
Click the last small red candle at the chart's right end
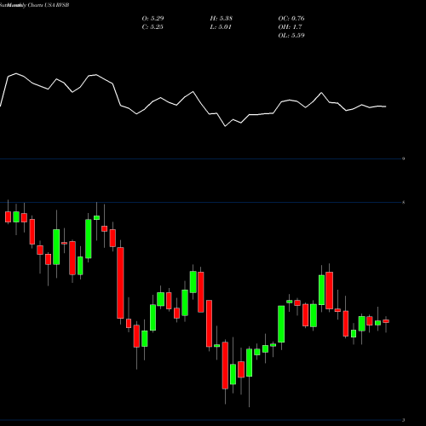tap(386, 321)
